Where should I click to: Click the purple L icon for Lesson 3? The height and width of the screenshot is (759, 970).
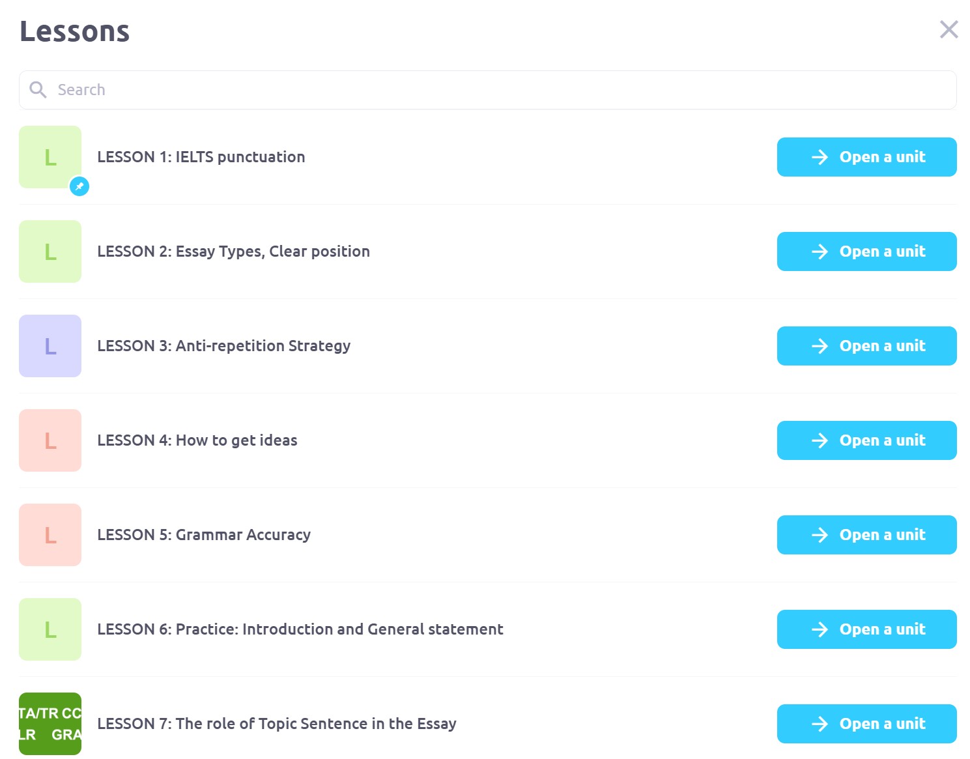[x=50, y=346]
